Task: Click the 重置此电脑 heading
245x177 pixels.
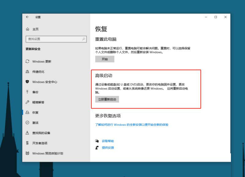Action: click(106, 39)
